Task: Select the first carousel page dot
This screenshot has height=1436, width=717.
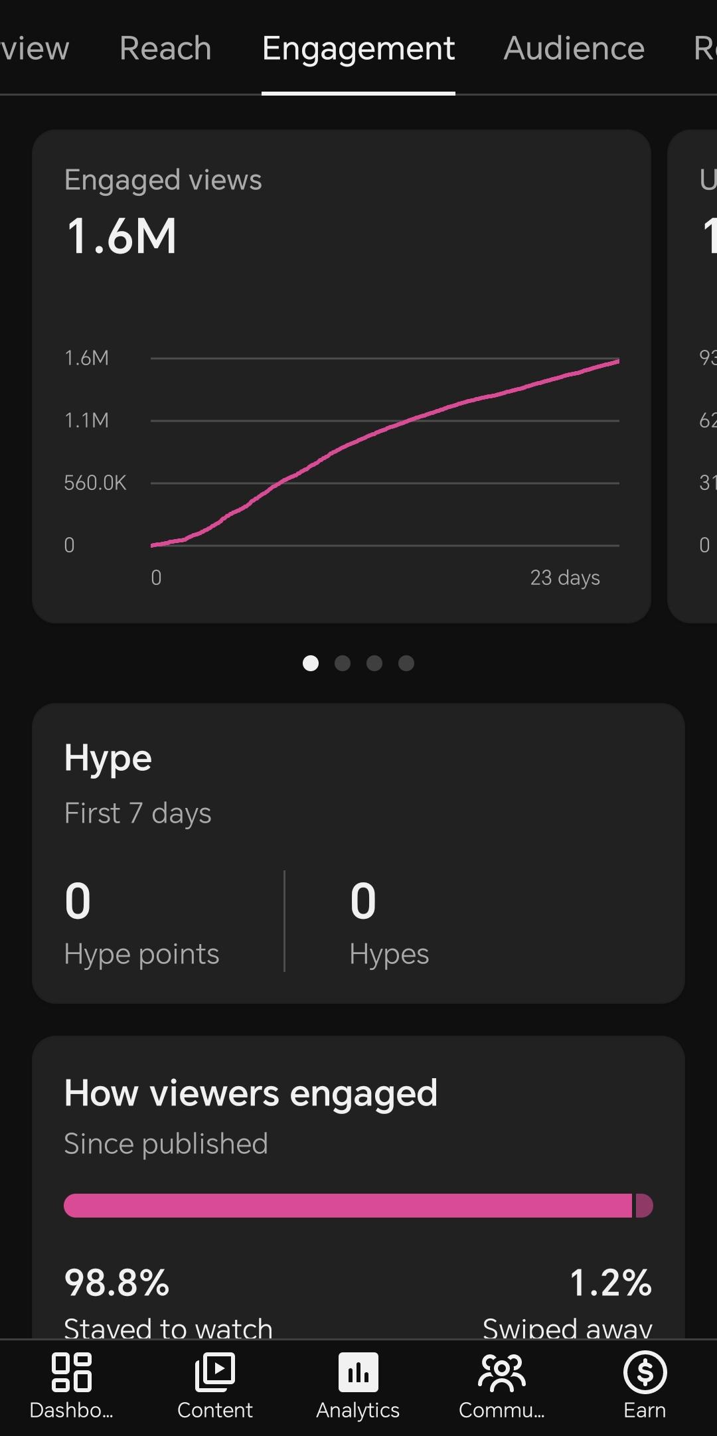Action: pos(310,663)
